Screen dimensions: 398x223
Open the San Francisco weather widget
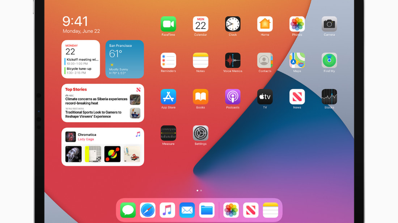124,59
